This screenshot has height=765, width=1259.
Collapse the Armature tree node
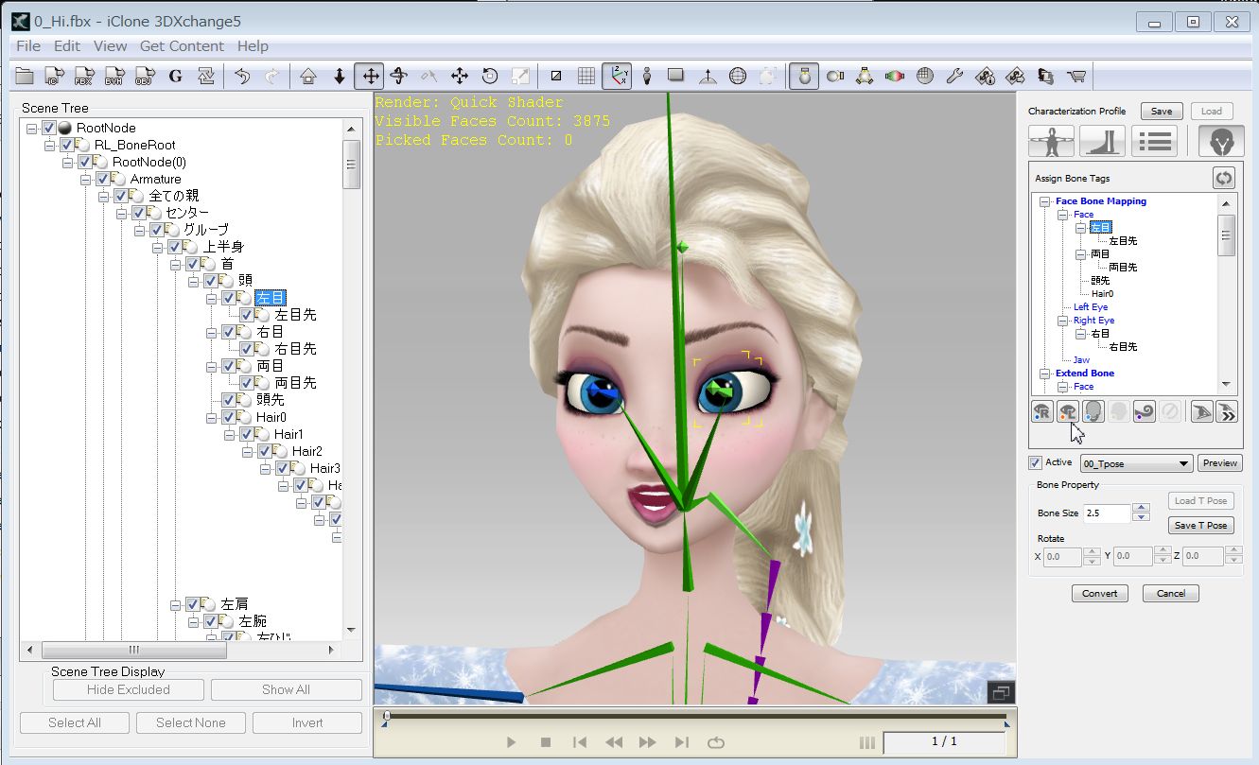tap(86, 179)
